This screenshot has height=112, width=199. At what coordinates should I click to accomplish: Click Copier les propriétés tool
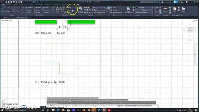point(128,10)
